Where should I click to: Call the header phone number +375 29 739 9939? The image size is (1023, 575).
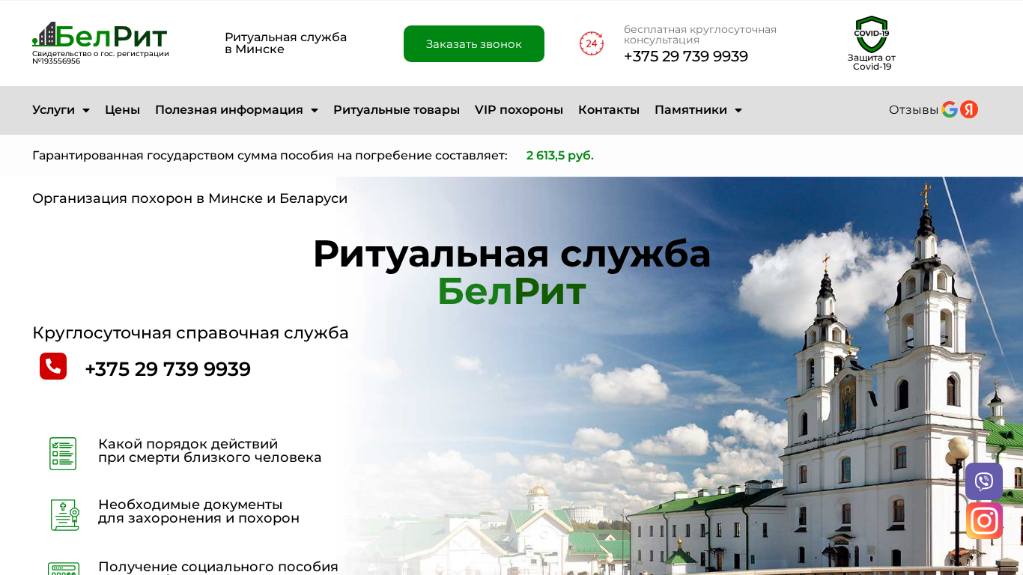pyautogui.click(x=686, y=56)
